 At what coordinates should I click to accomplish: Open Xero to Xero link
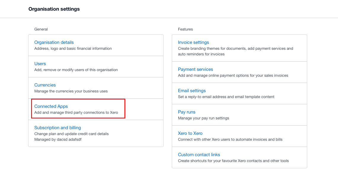[190, 133]
